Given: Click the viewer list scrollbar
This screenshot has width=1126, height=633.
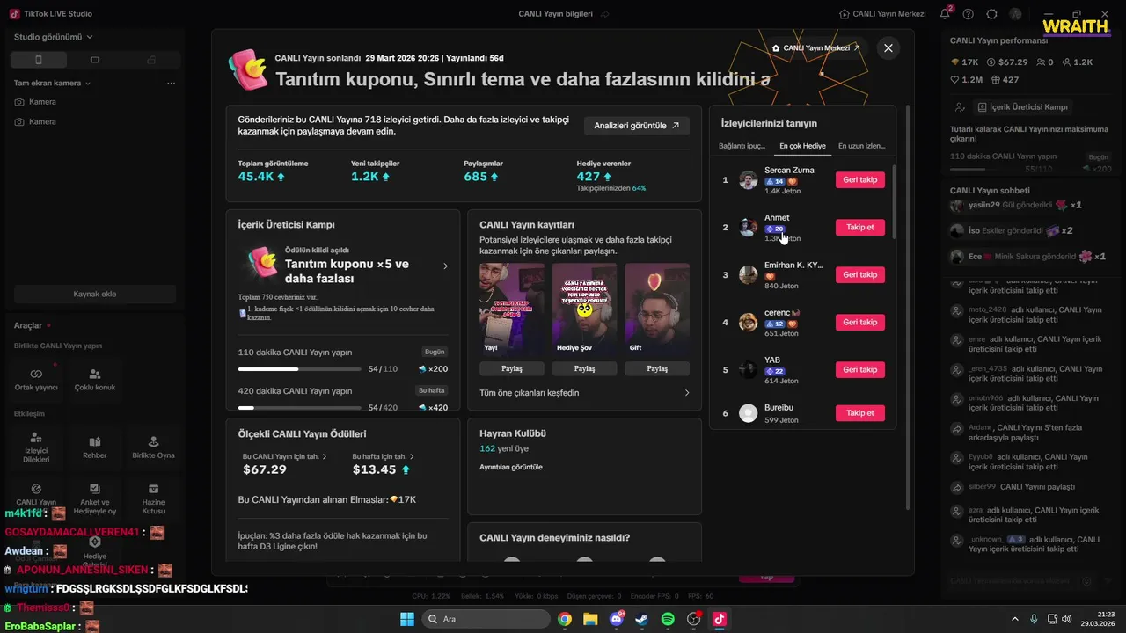Looking at the screenshot, I should point(893,200).
